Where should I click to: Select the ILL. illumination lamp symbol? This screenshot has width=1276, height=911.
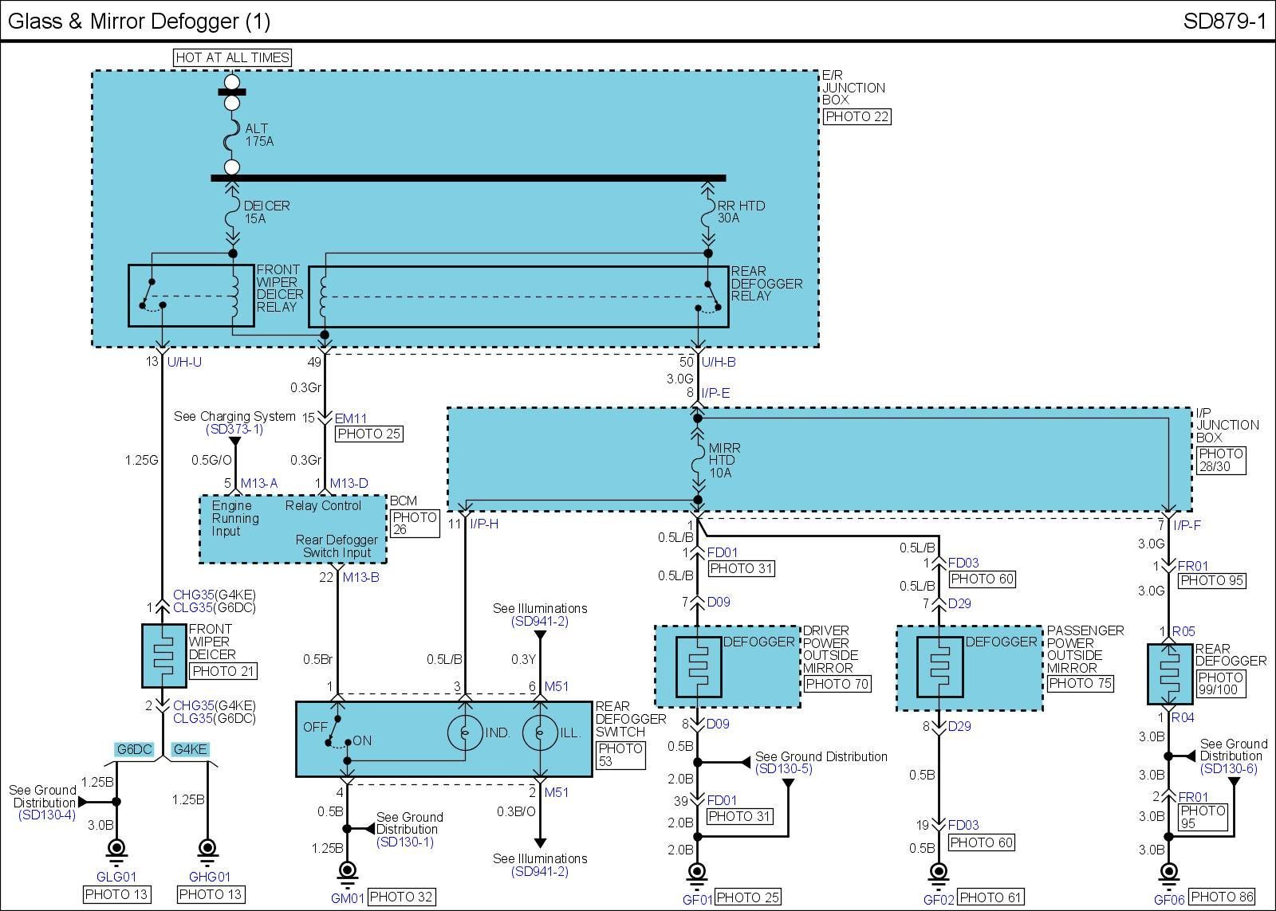tap(541, 732)
